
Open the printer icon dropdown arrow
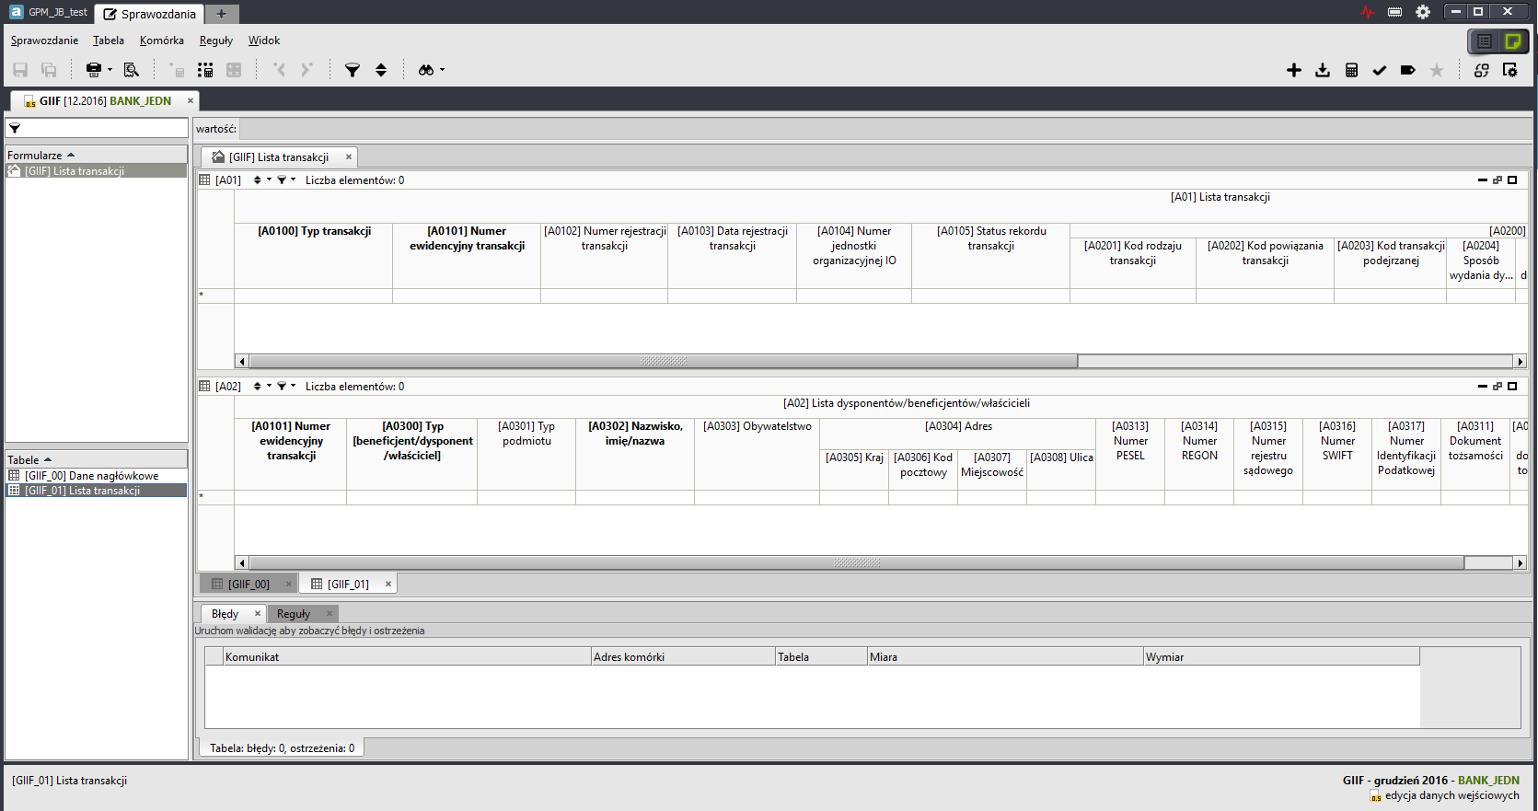[110, 70]
